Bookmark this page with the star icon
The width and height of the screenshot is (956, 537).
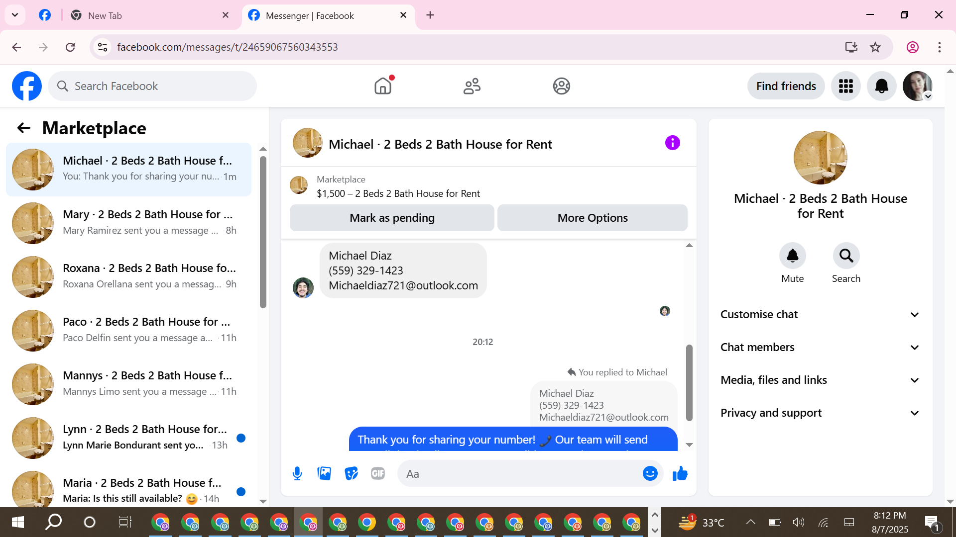pyautogui.click(x=875, y=47)
